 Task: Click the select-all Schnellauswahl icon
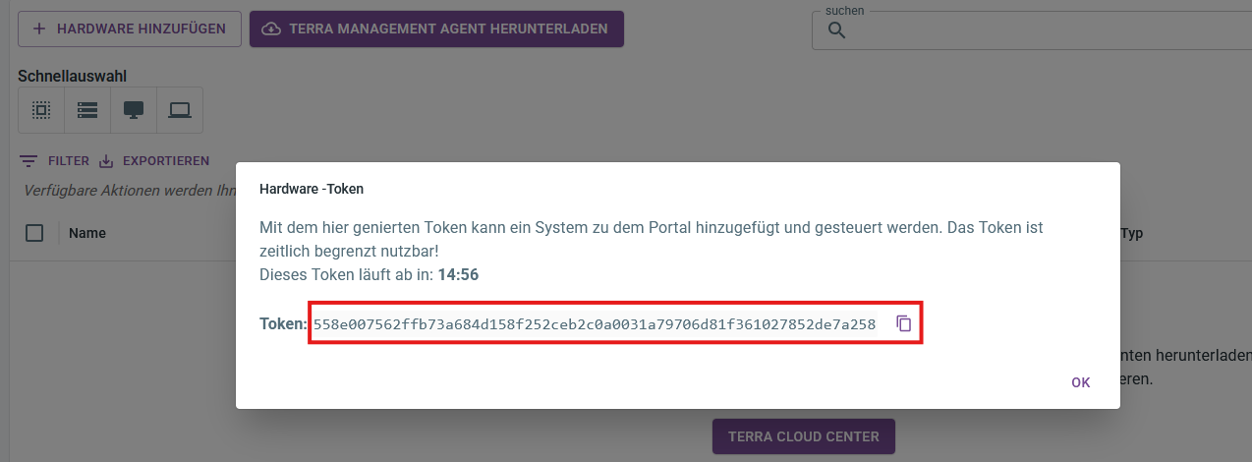pos(41,110)
